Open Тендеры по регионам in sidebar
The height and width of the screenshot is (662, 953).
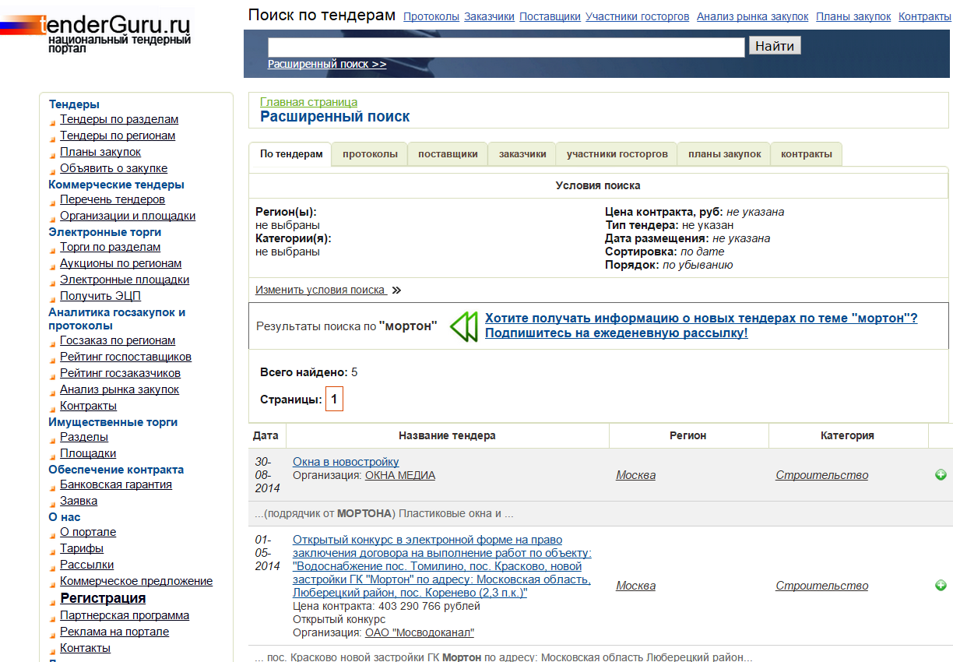pos(118,136)
